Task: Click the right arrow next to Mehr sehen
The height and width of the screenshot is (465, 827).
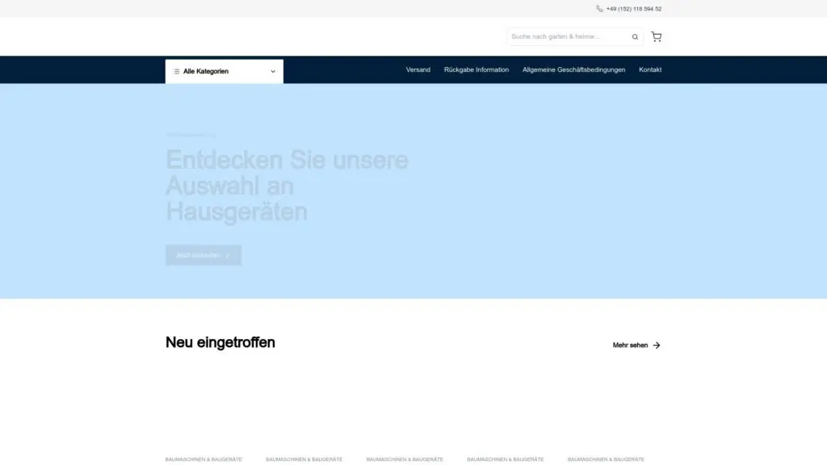Action: pos(657,345)
